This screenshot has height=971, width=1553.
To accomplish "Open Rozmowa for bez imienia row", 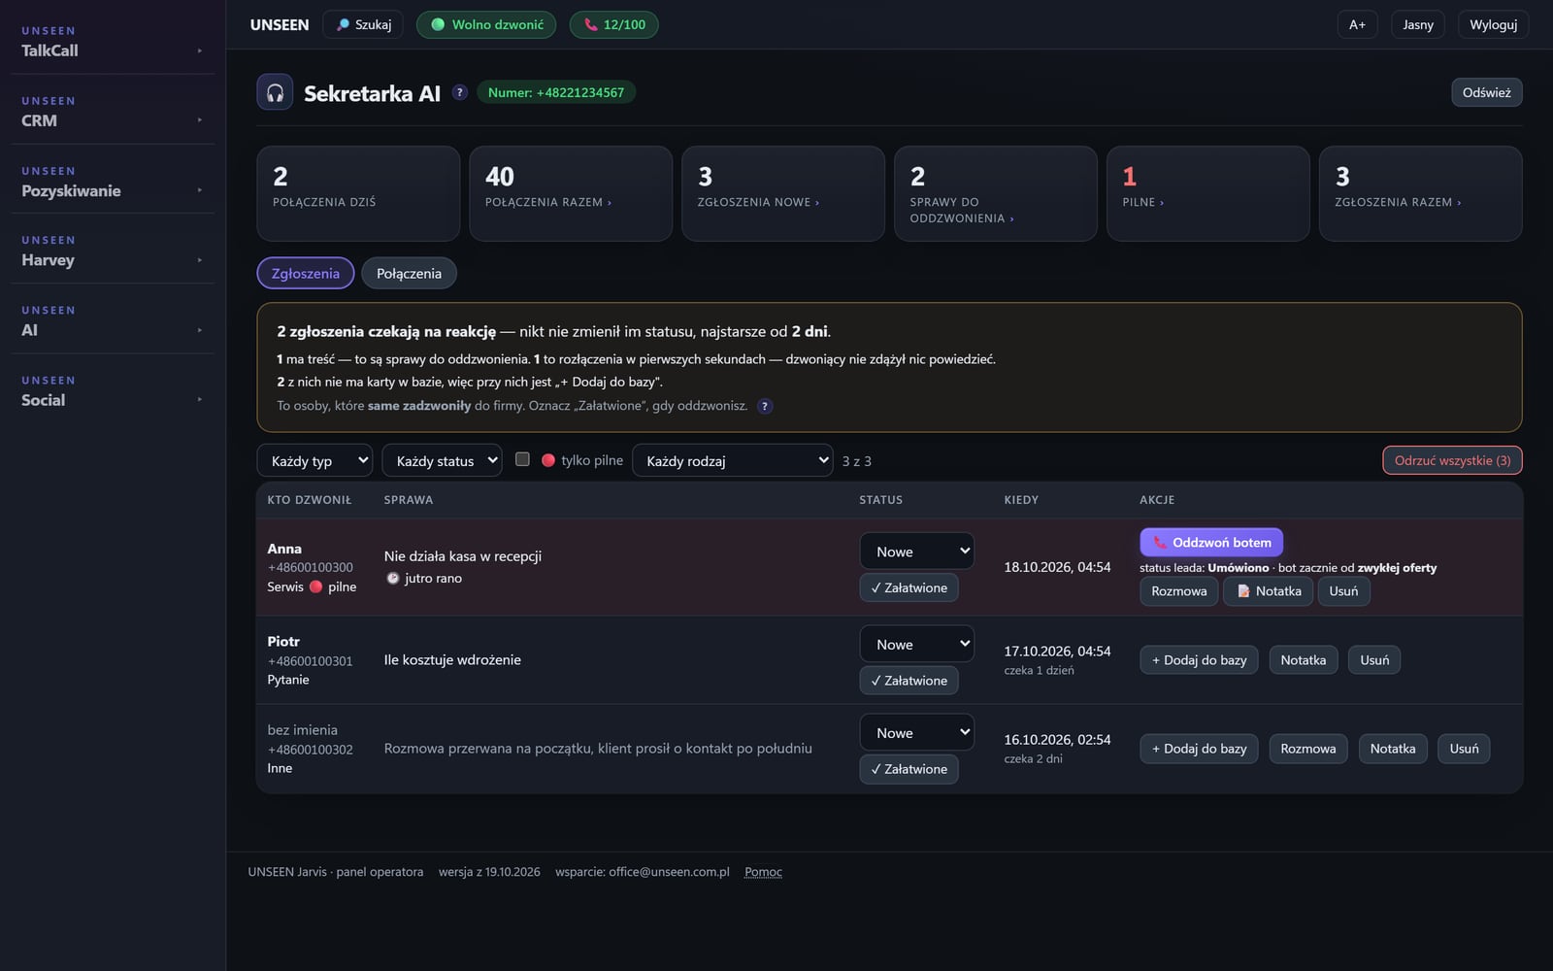I will click(x=1307, y=749).
